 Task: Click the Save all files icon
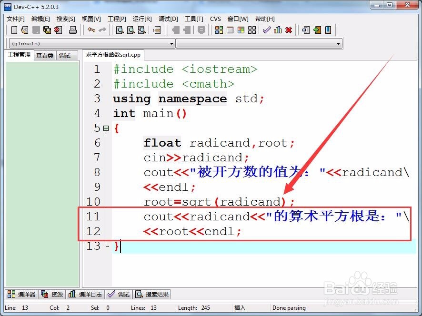(x=47, y=30)
